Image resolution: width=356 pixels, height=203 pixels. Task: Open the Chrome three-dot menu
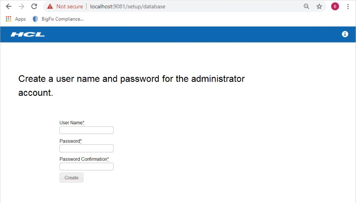point(348,7)
